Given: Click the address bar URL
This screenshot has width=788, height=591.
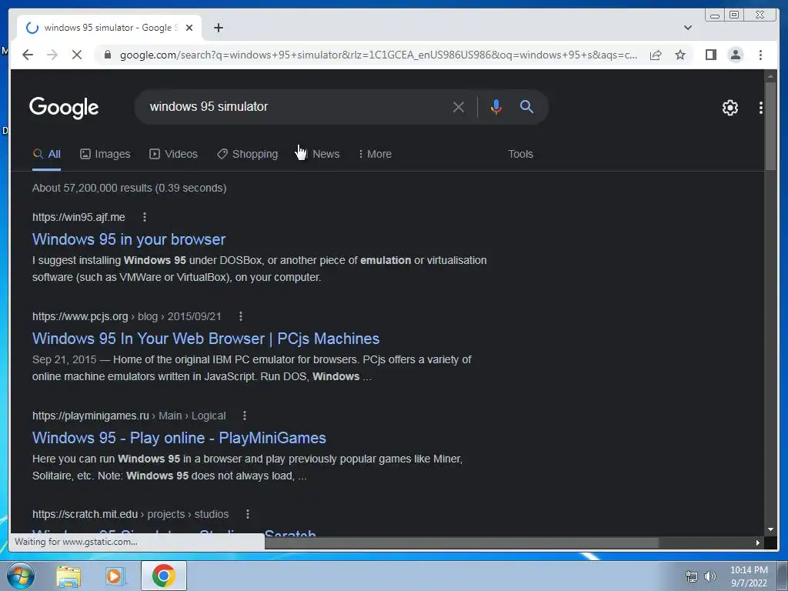Looking at the screenshot, I should [x=378, y=55].
